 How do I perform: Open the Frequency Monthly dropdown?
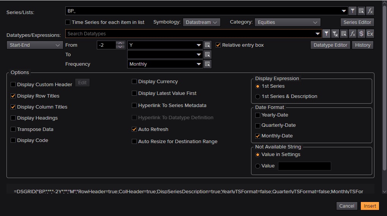point(199,64)
